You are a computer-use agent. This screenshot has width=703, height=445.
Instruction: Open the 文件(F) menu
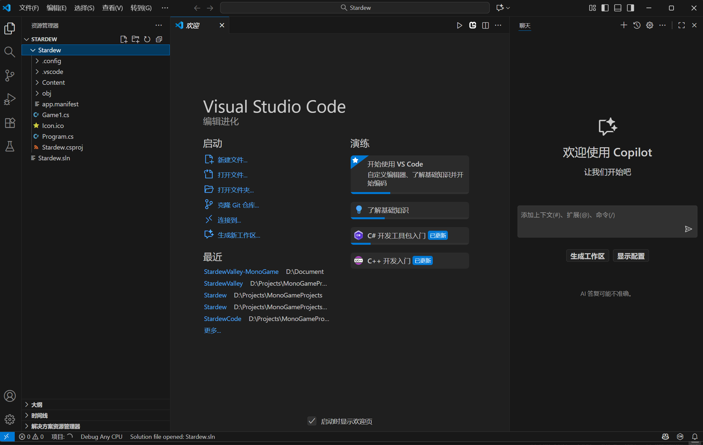pyautogui.click(x=29, y=8)
